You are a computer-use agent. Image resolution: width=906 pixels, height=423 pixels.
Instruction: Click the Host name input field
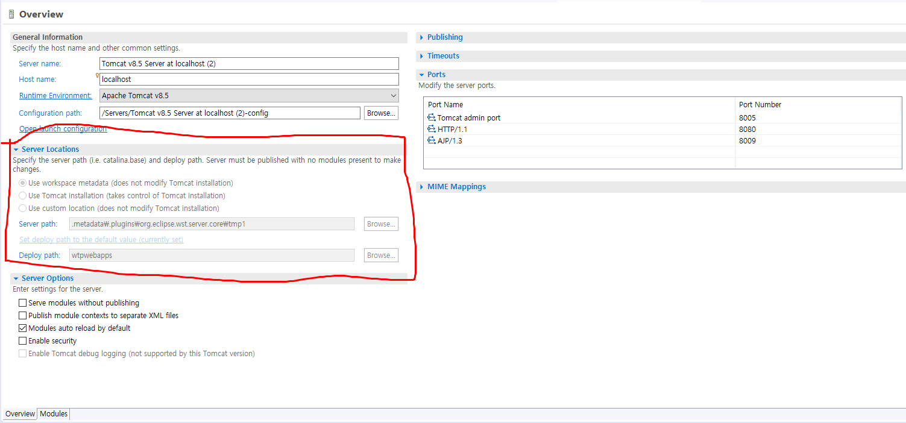249,79
